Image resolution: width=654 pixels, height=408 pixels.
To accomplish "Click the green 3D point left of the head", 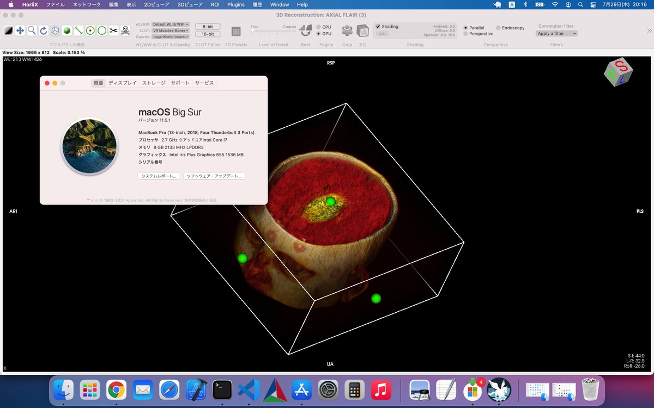I will click(243, 258).
